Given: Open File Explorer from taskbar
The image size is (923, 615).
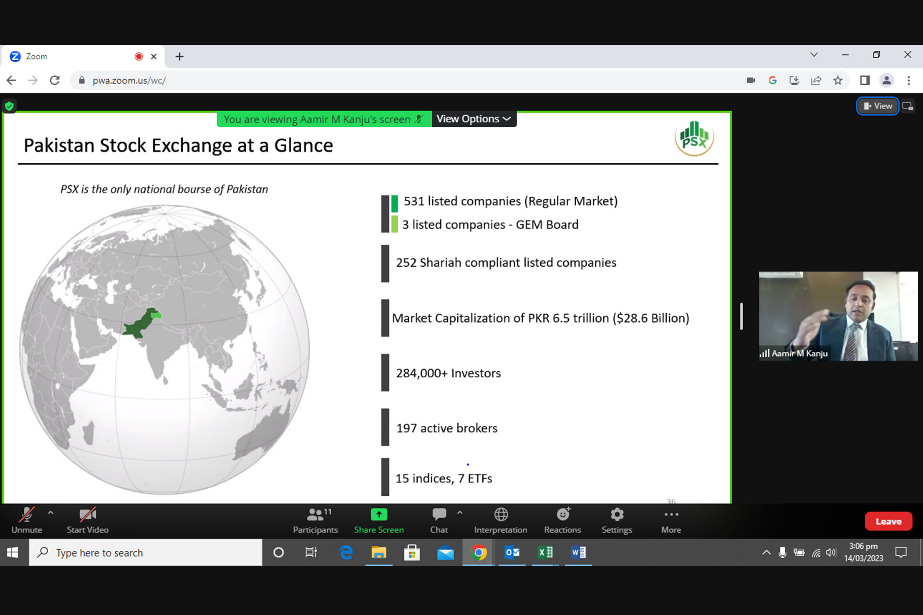Looking at the screenshot, I should pyautogui.click(x=379, y=552).
